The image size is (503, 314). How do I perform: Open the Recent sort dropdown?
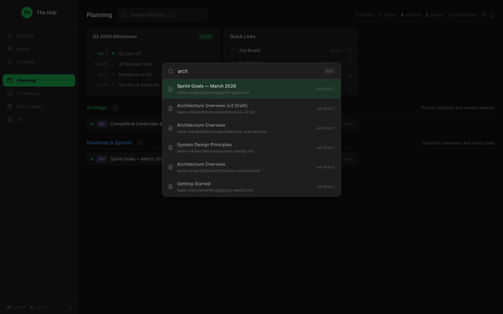point(365,15)
